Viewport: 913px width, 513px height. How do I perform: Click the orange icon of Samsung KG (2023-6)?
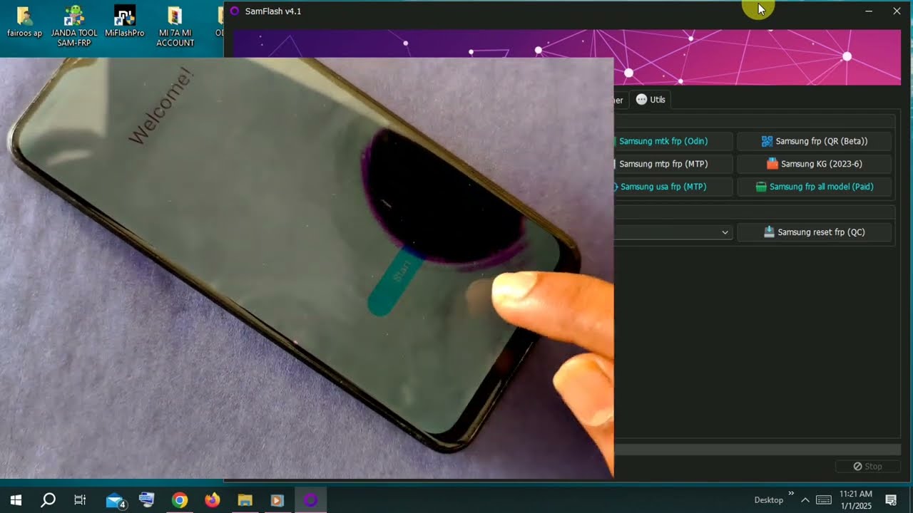coord(772,164)
